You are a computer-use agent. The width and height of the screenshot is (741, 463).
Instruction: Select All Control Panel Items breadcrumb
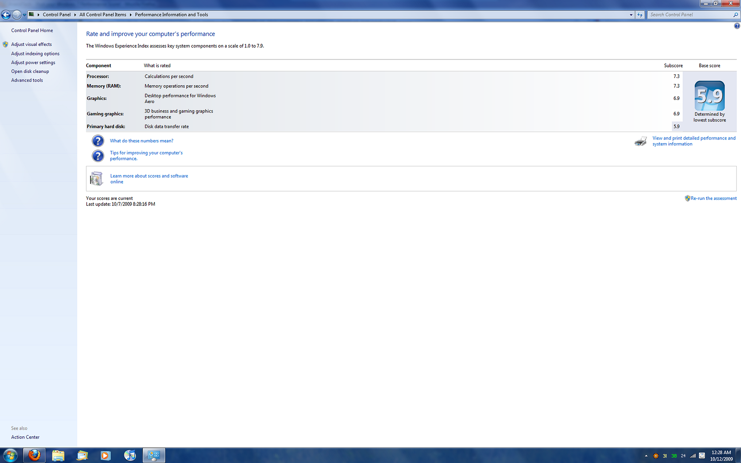[x=102, y=15]
